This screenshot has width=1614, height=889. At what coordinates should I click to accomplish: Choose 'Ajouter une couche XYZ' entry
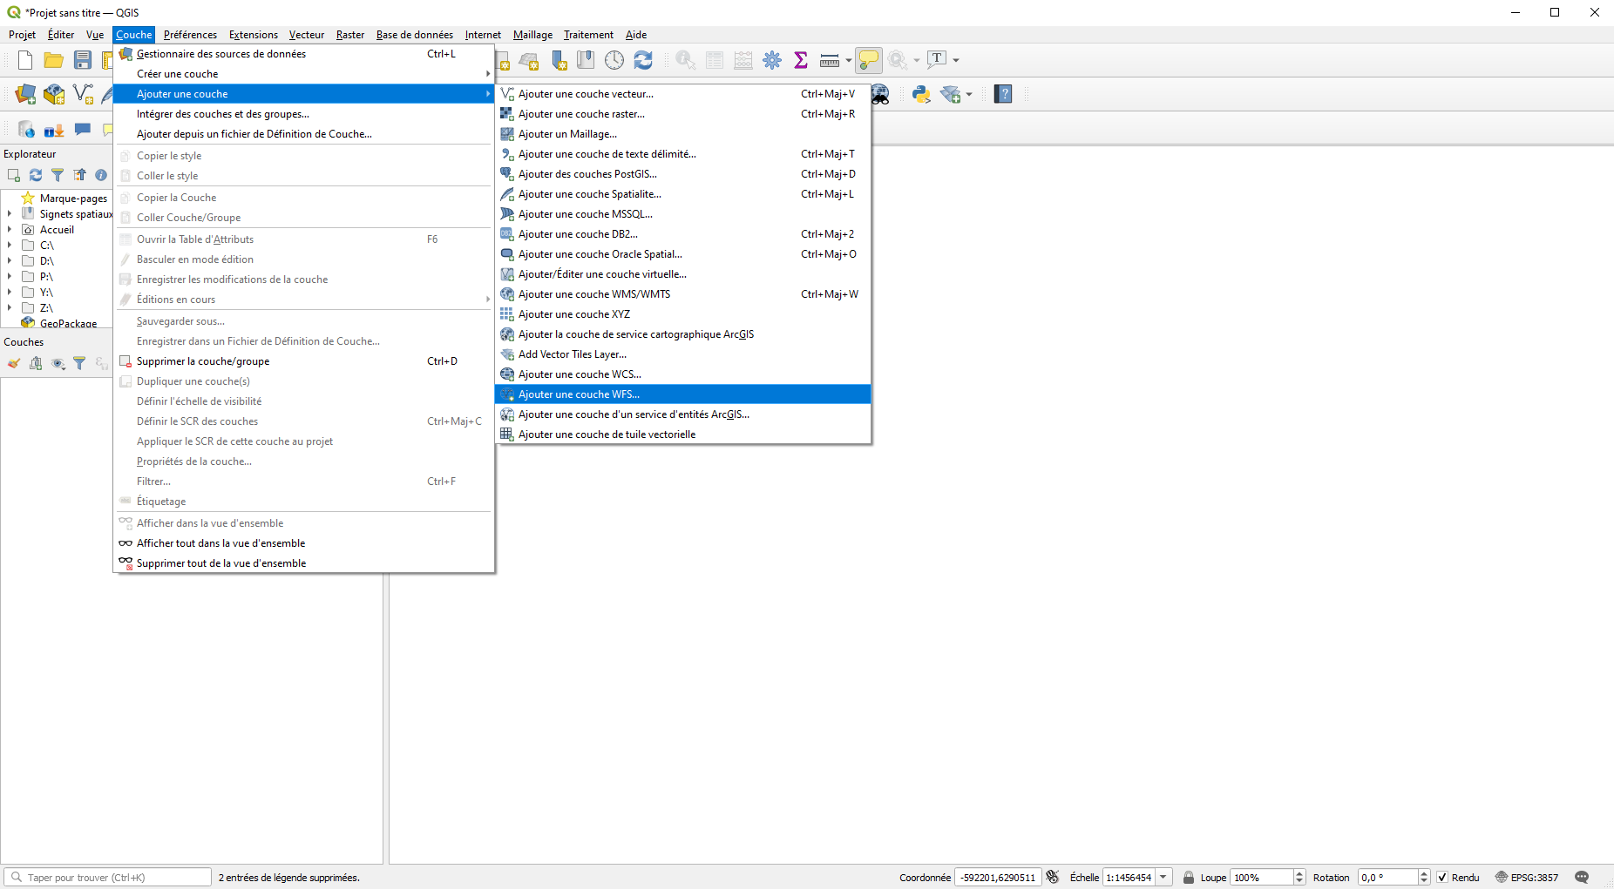pyautogui.click(x=573, y=314)
